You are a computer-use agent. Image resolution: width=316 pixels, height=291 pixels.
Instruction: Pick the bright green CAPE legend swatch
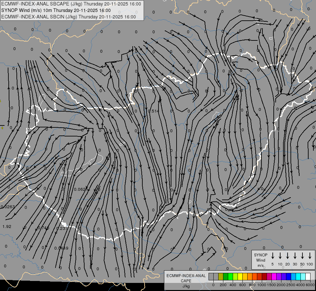(230, 276)
